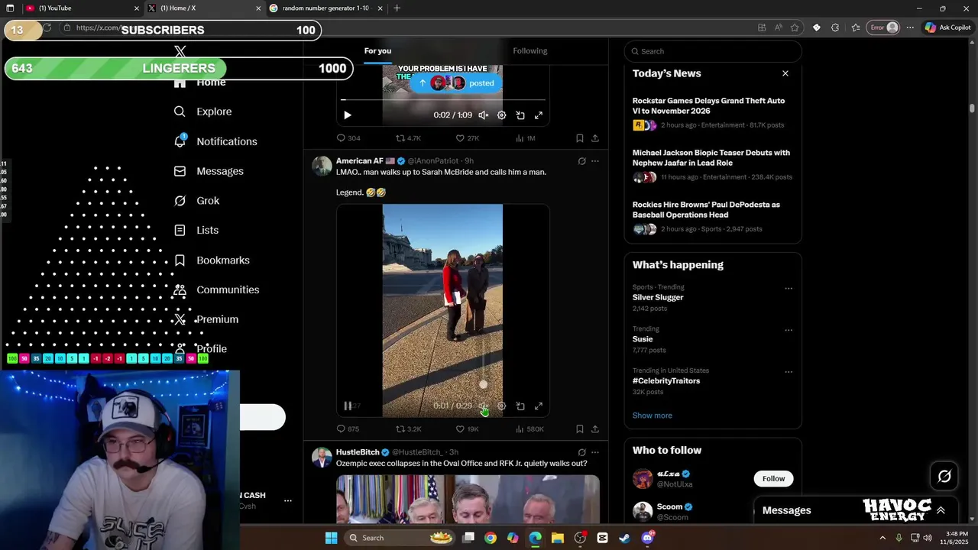Switch to random number generator browser tab

[326, 8]
